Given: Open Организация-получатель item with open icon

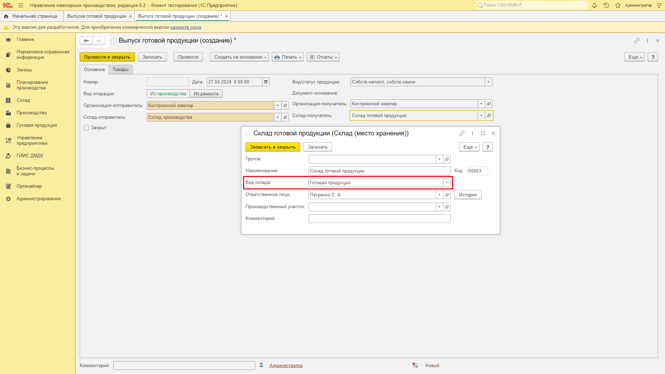Looking at the screenshot, I should click(x=489, y=104).
